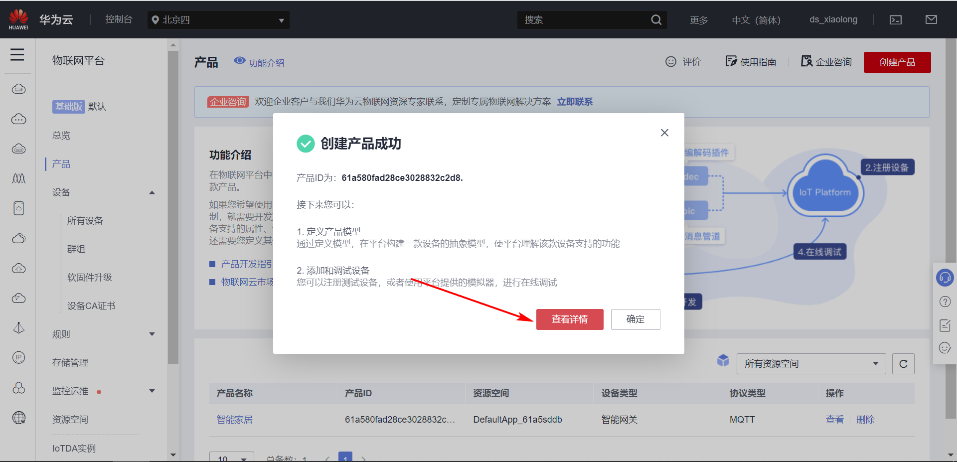Open 存储管理 in the sidebar
This screenshot has width=957, height=462.
(x=70, y=363)
